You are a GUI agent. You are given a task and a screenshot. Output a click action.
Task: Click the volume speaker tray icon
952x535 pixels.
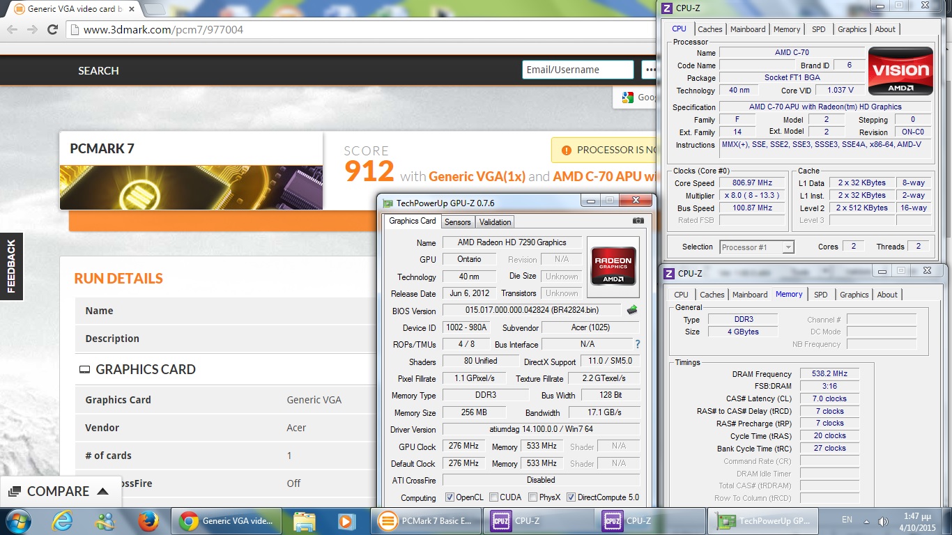point(883,521)
